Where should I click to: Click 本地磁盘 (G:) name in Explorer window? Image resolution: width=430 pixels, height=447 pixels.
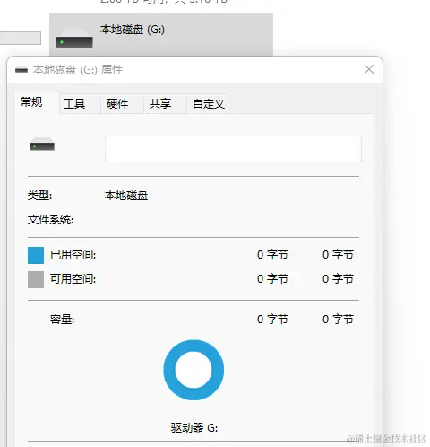(x=133, y=30)
